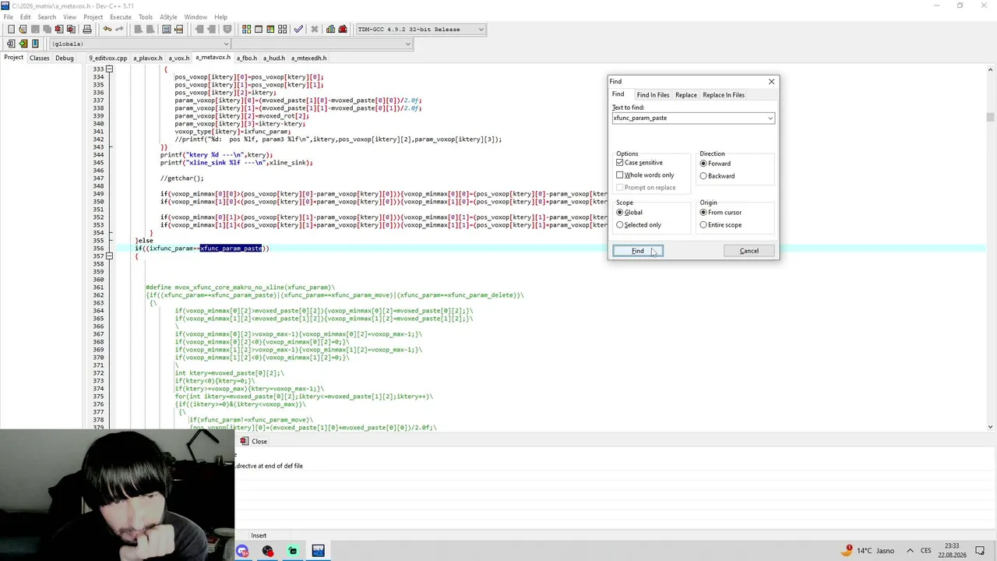Switch to the Classes sidebar tab

39,58
